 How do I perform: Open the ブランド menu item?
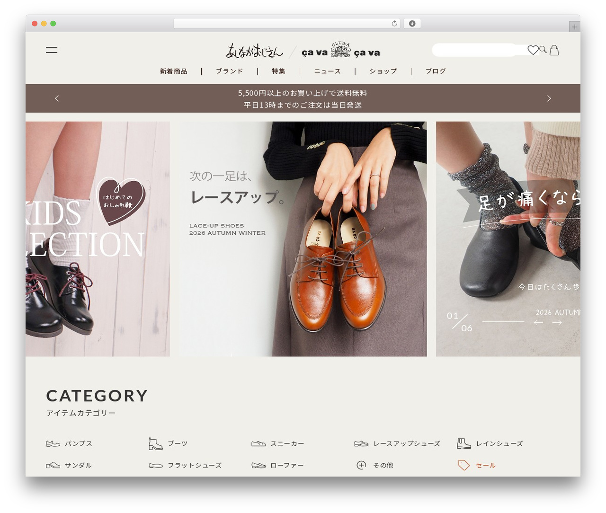click(230, 71)
